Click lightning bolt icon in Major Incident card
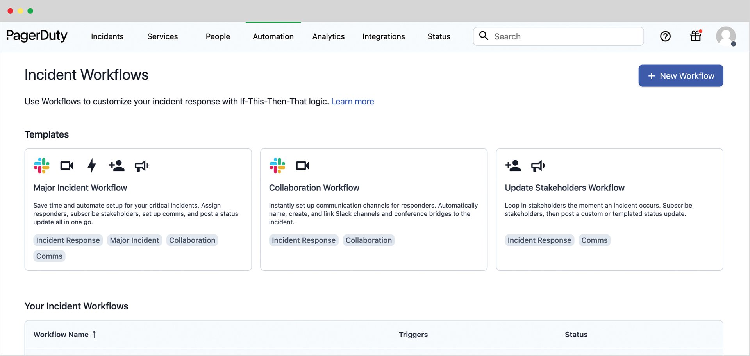This screenshot has height=356, width=750. 92,166
